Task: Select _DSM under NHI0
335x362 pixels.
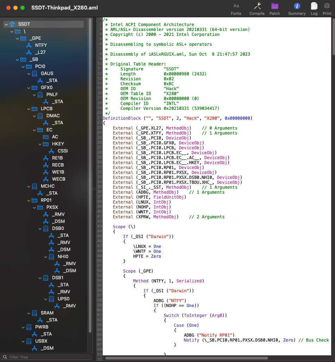Action: click(69, 270)
